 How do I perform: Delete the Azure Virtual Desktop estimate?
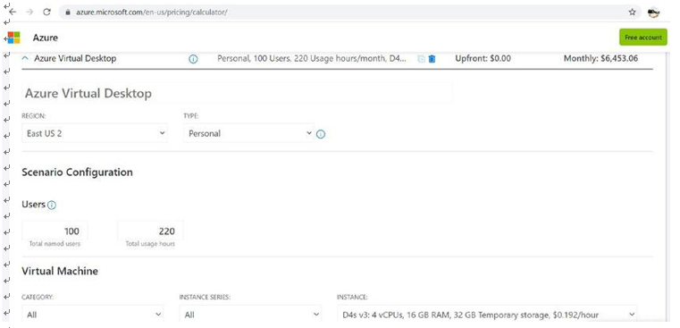(432, 59)
